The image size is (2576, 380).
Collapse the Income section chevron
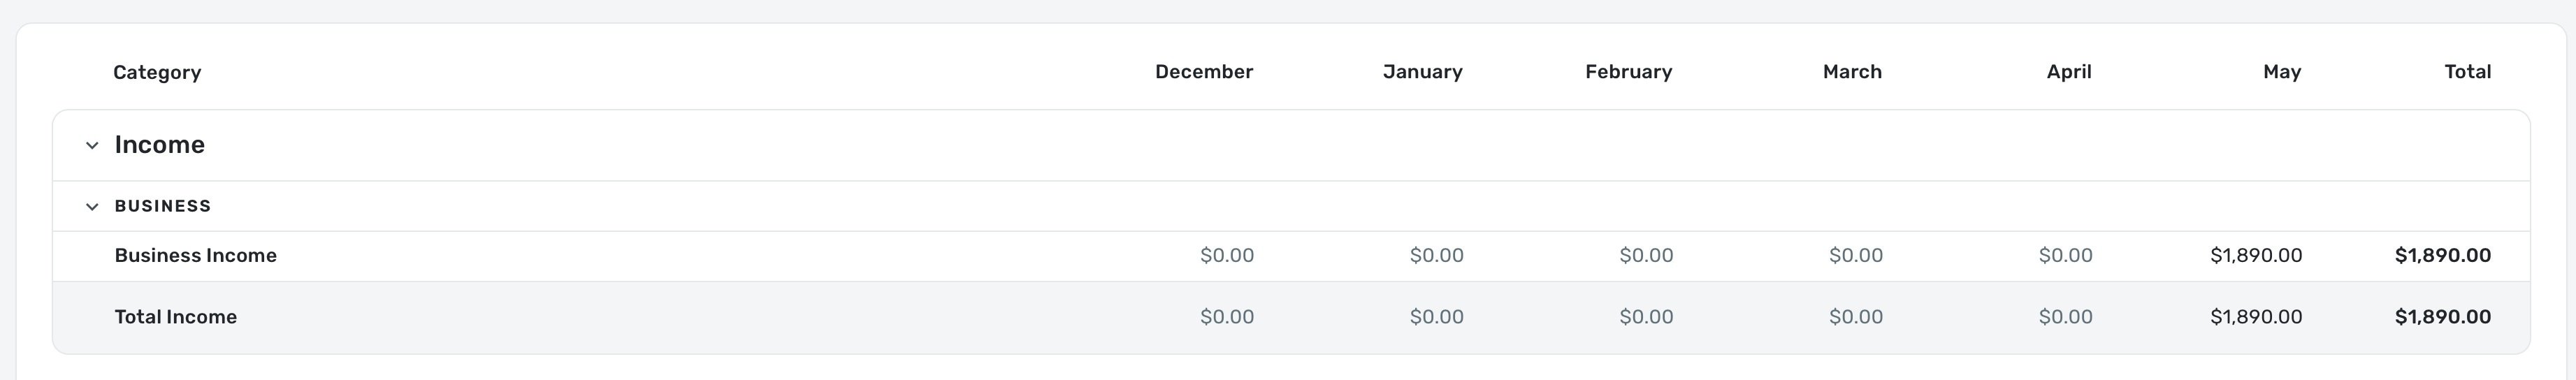click(x=92, y=145)
